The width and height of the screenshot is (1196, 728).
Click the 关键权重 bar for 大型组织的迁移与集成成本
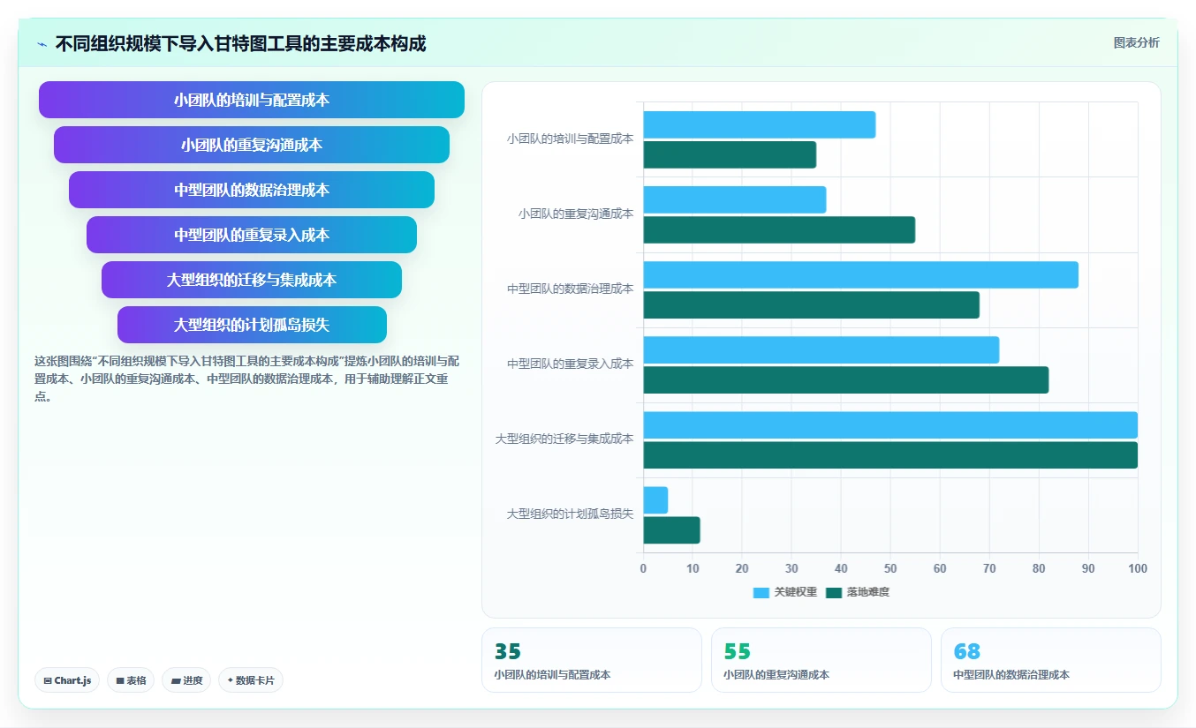[x=890, y=424]
